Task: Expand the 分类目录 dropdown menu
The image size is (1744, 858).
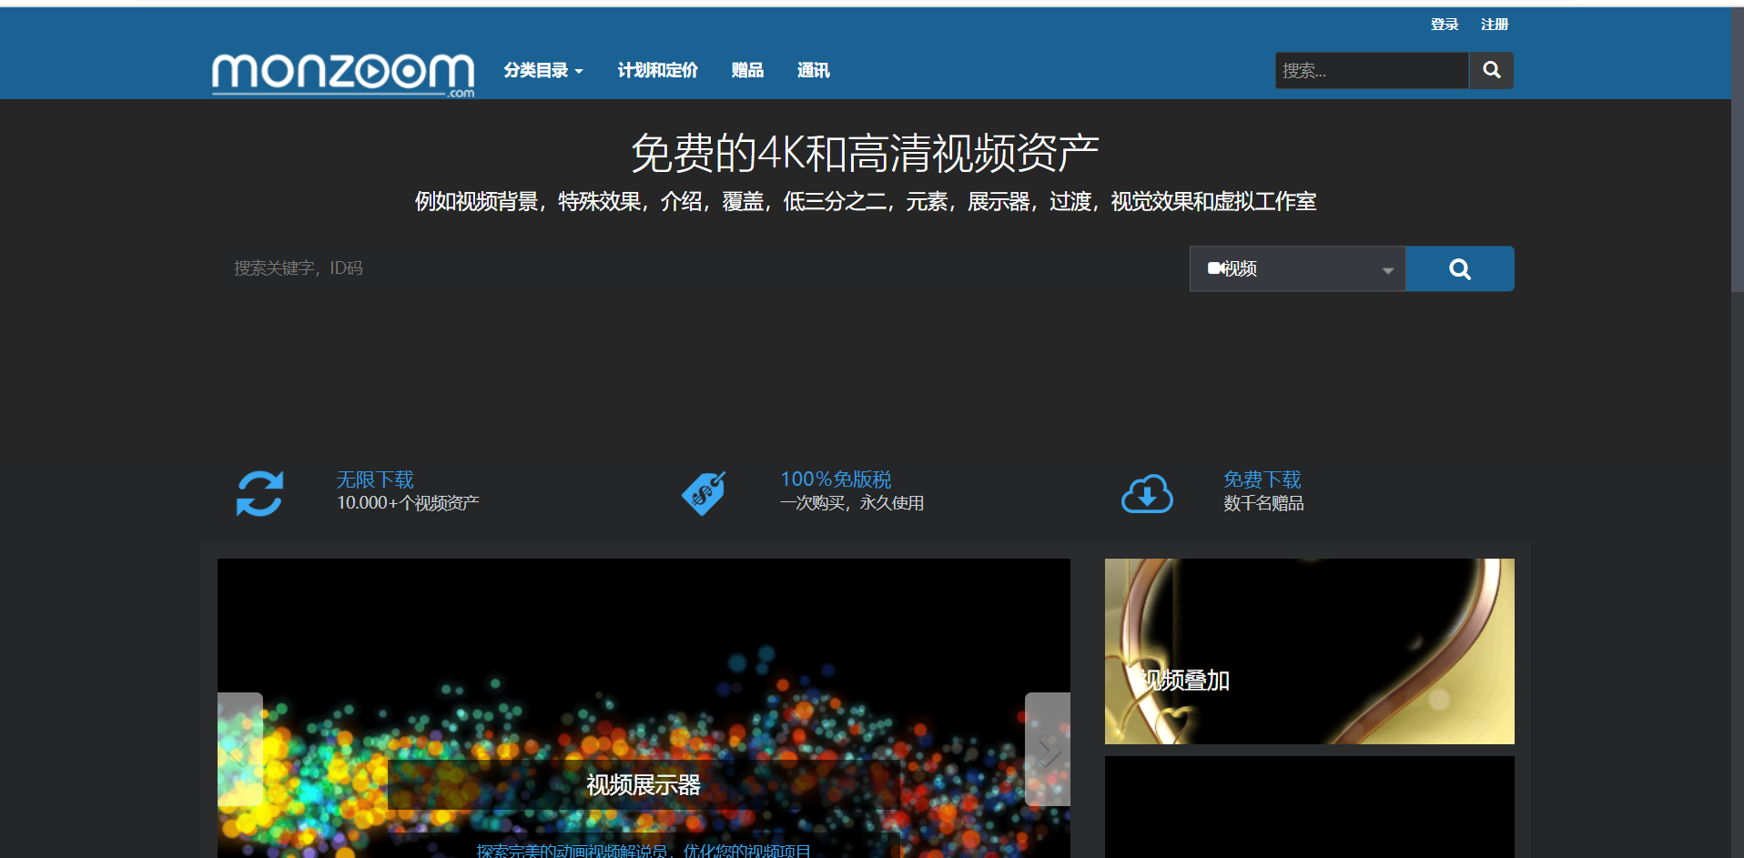Action: click(542, 70)
